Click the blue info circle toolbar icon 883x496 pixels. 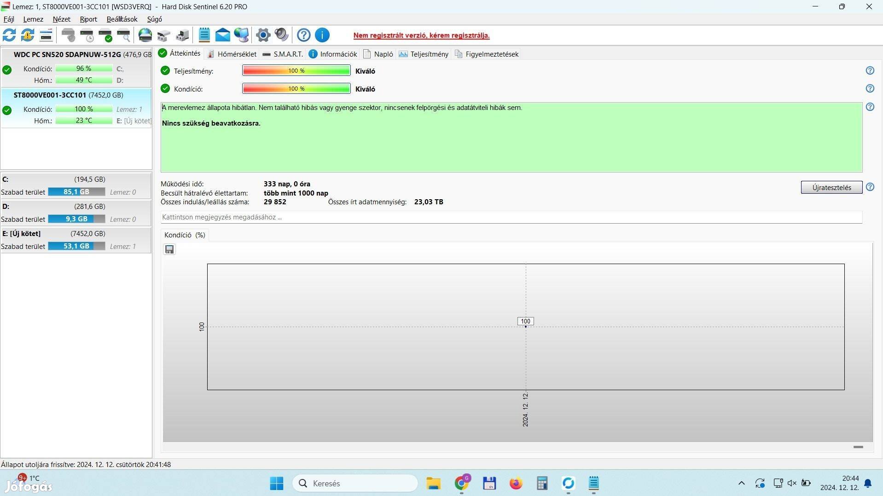click(322, 35)
